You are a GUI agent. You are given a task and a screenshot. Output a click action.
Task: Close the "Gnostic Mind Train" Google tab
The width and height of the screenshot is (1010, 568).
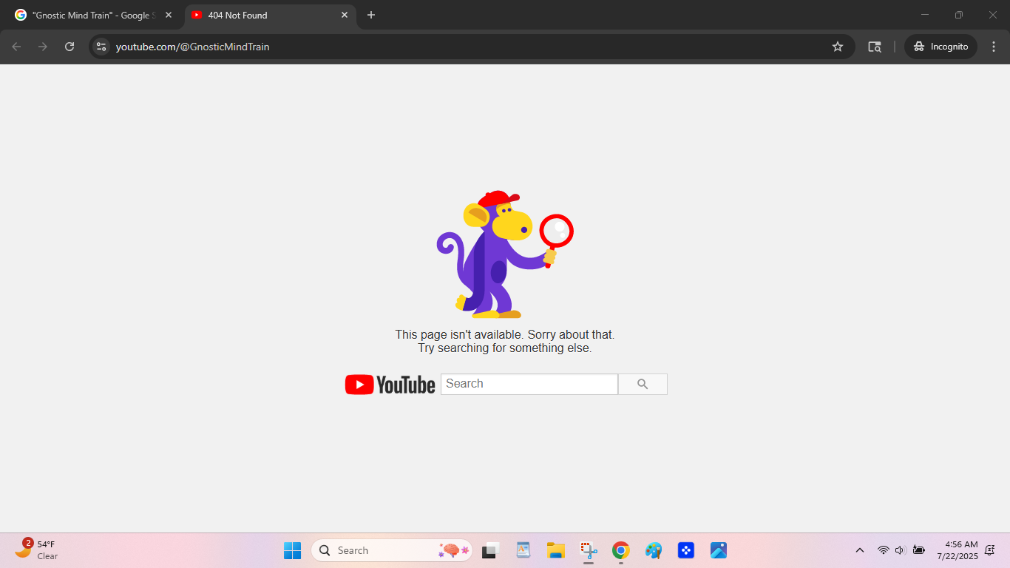(169, 15)
